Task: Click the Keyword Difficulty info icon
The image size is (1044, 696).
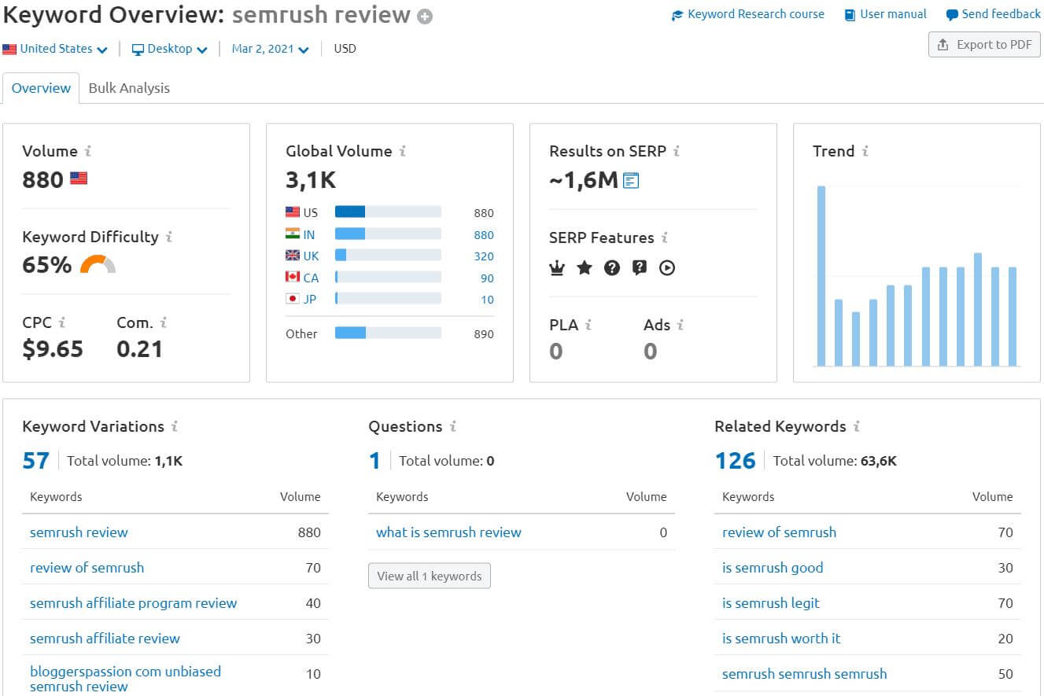Action: click(x=169, y=237)
